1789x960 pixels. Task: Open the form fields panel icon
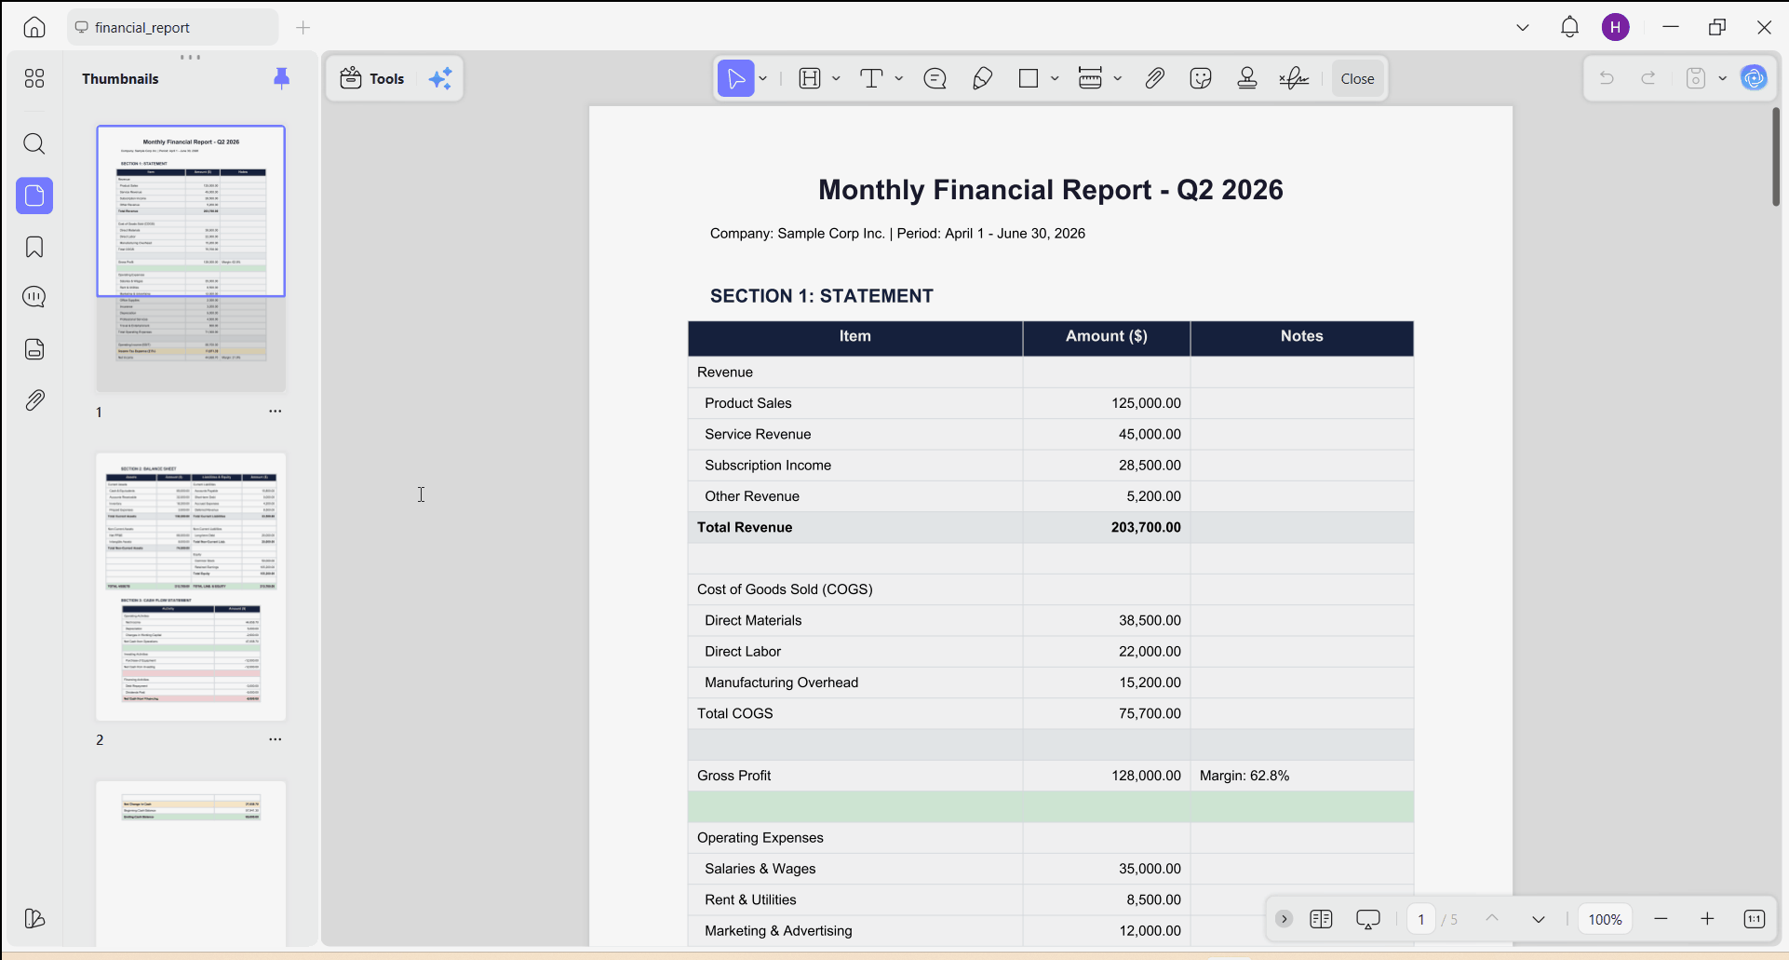coord(34,349)
